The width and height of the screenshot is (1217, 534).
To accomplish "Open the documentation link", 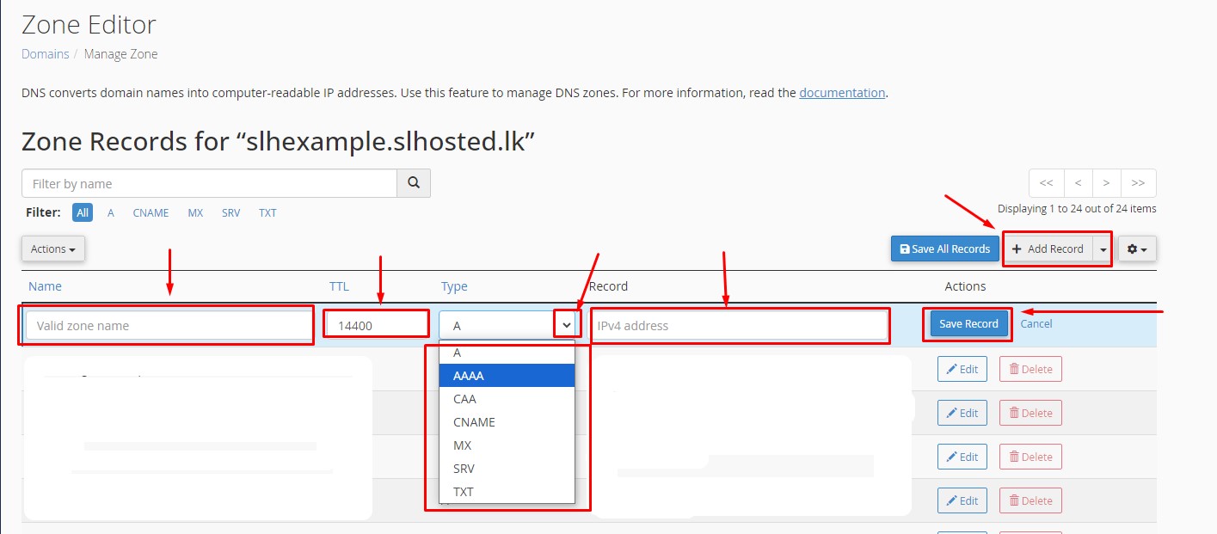I will tap(842, 93).
